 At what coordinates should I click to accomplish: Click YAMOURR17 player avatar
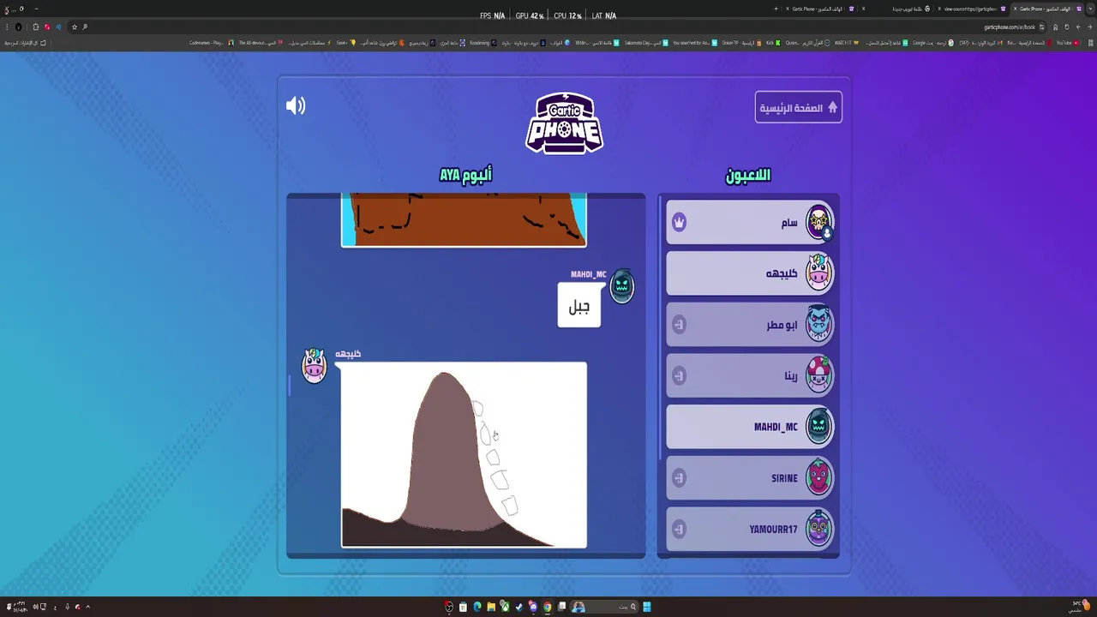click(x=818, y=529)
